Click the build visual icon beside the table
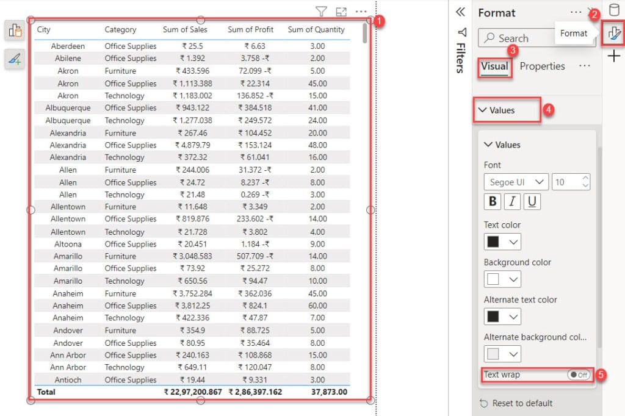The image size is (625, 416). coord(15,30)
